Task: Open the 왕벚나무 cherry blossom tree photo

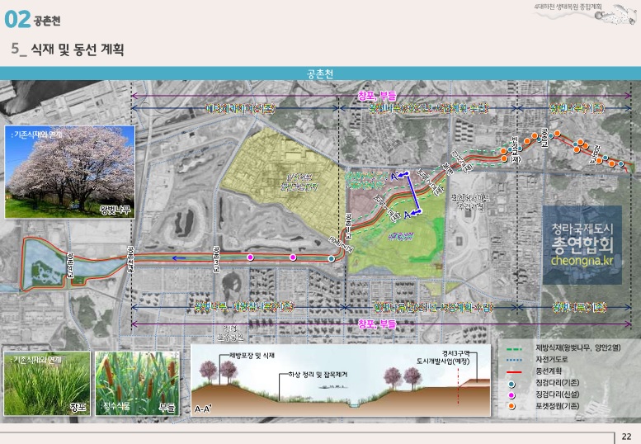Action: pyautogui.click(x=69, y=172)
